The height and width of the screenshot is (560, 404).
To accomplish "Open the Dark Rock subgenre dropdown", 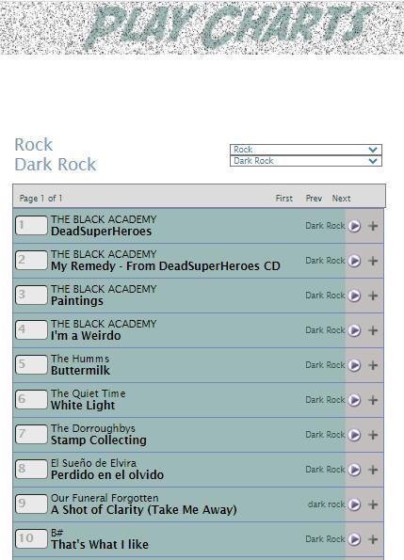I will [x=306, y=161].
